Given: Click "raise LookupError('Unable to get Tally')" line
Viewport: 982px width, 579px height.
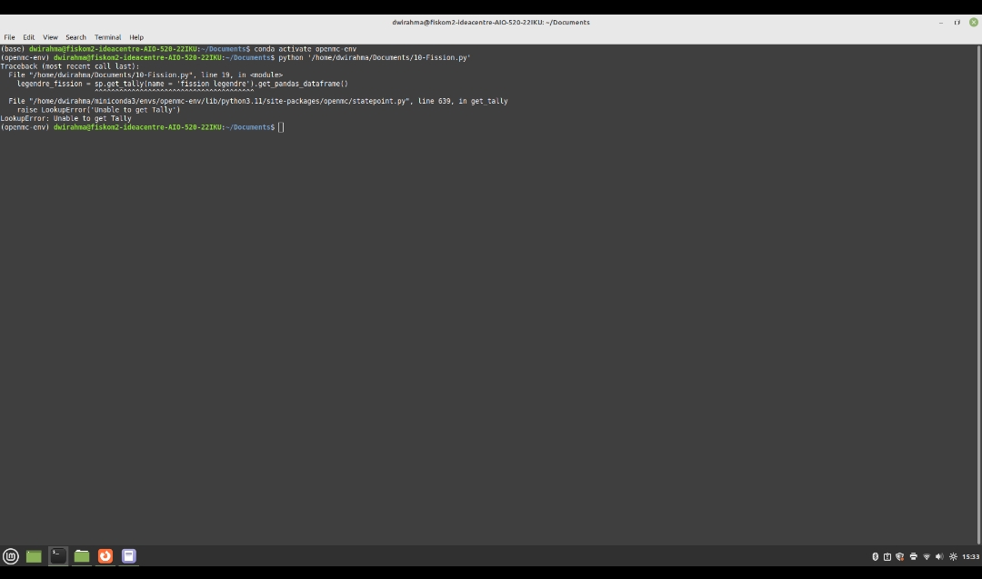Looking at the screenshot, I should 98,110.
